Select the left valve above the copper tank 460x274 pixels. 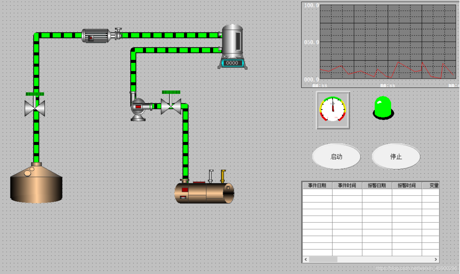35,104
